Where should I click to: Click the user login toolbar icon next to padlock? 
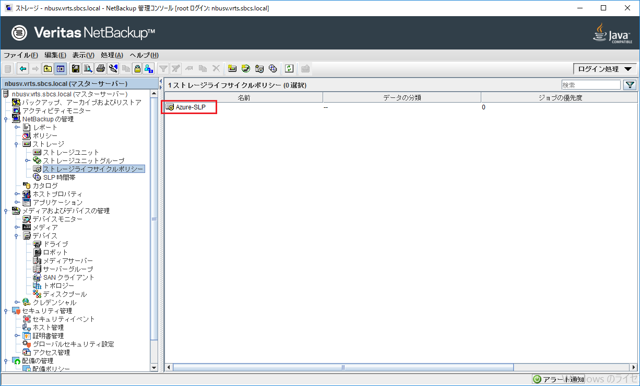tap(149, 68)
